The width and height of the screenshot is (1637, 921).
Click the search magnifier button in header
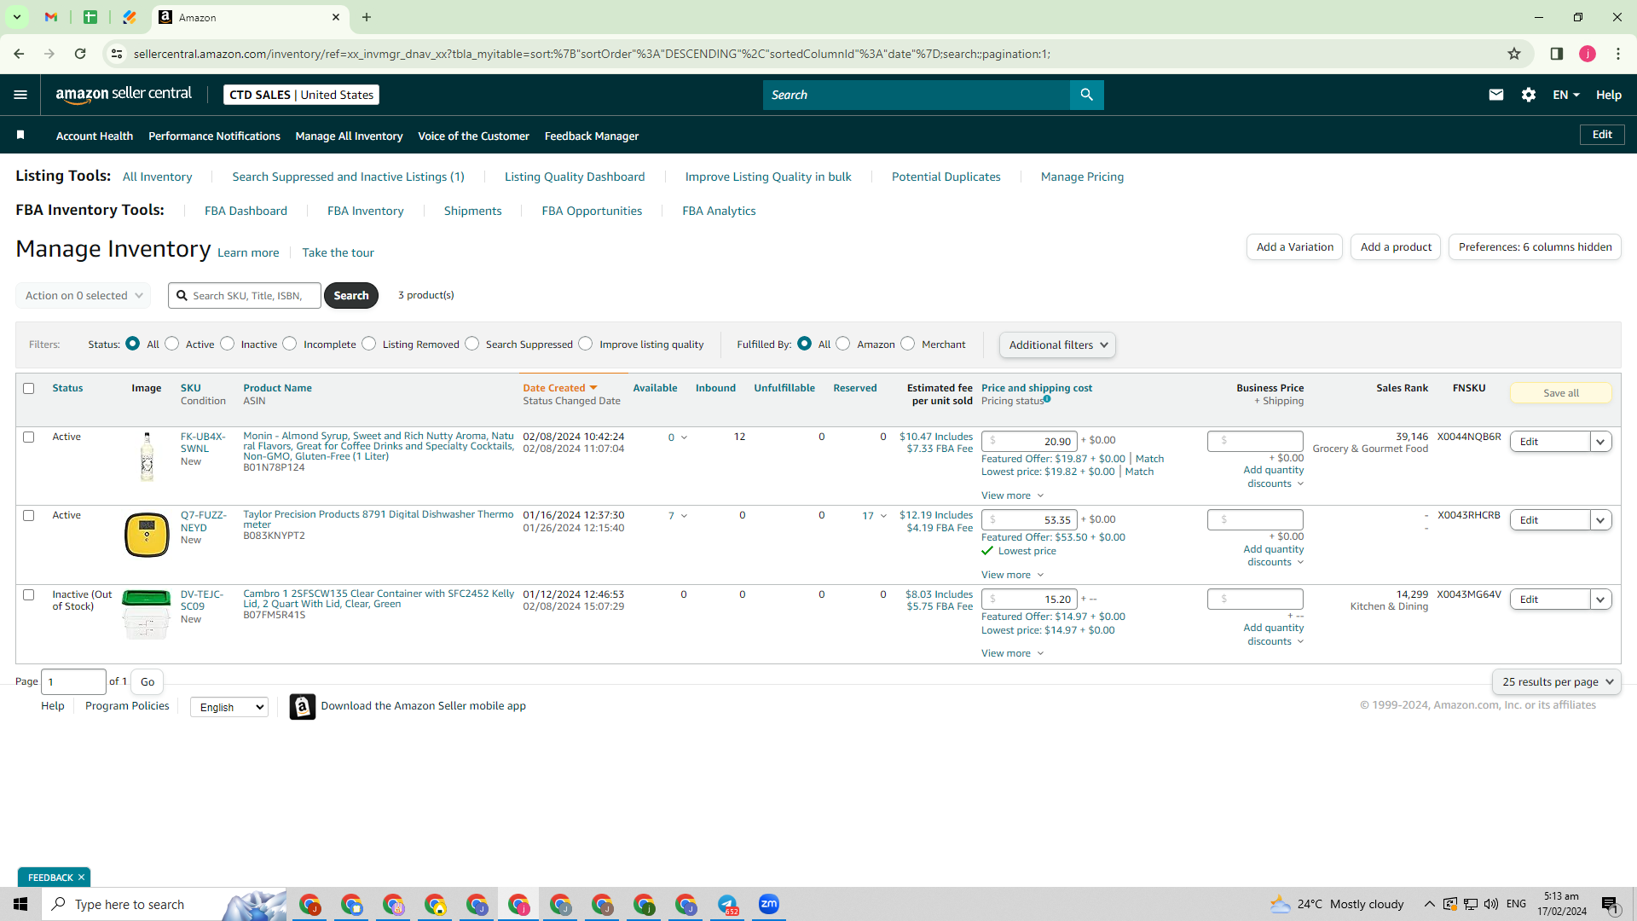tap(1086, 95)
